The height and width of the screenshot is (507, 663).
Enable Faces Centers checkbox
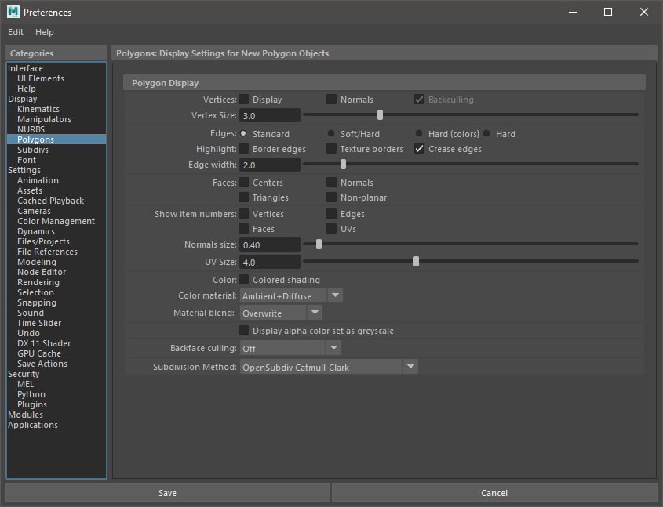[243, 183]
